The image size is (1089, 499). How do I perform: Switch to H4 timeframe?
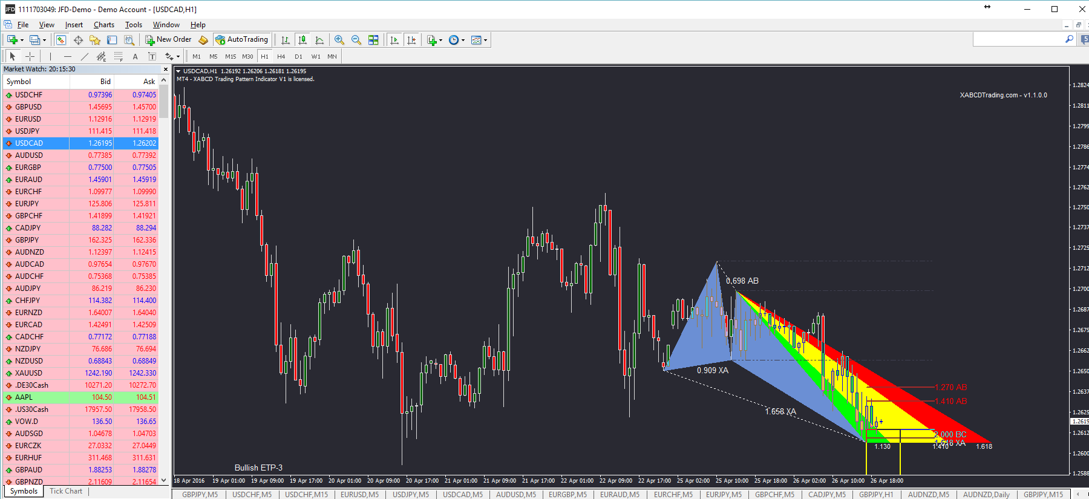pos(281,56)
